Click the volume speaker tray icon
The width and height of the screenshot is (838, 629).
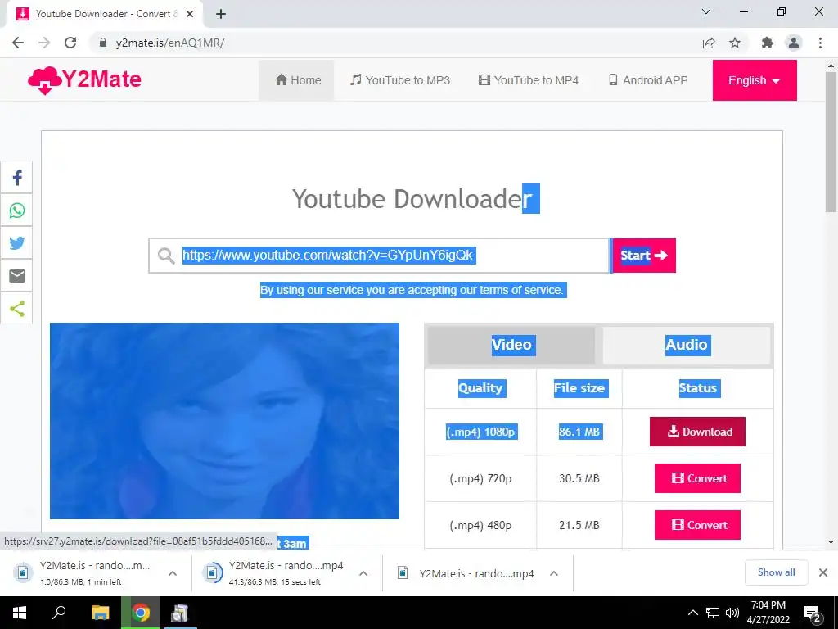click(x=732, y=613)
